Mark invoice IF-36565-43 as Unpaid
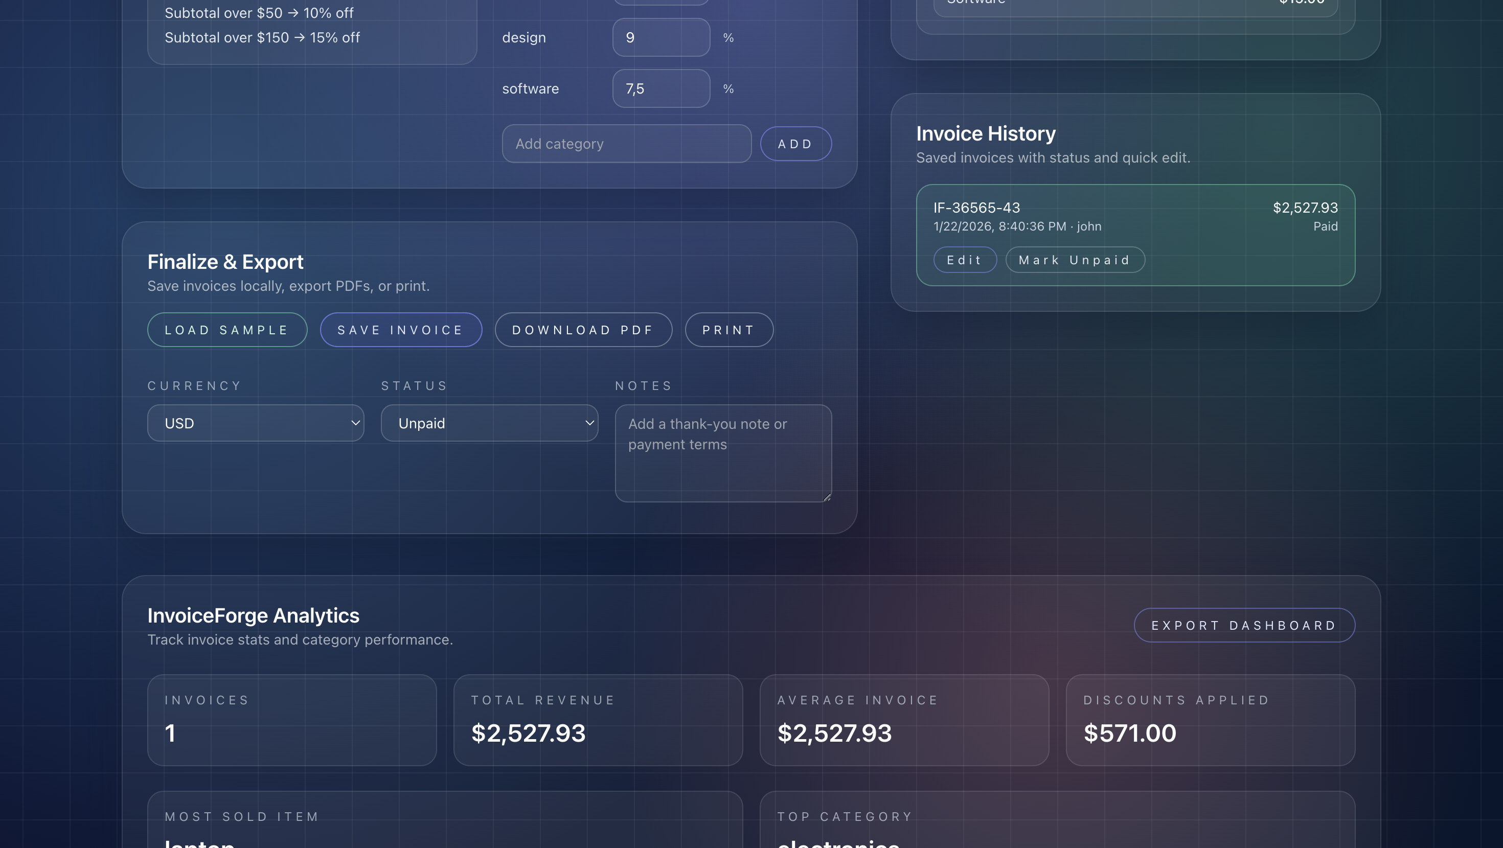 pyautogui.click(x=1074, y=260)
